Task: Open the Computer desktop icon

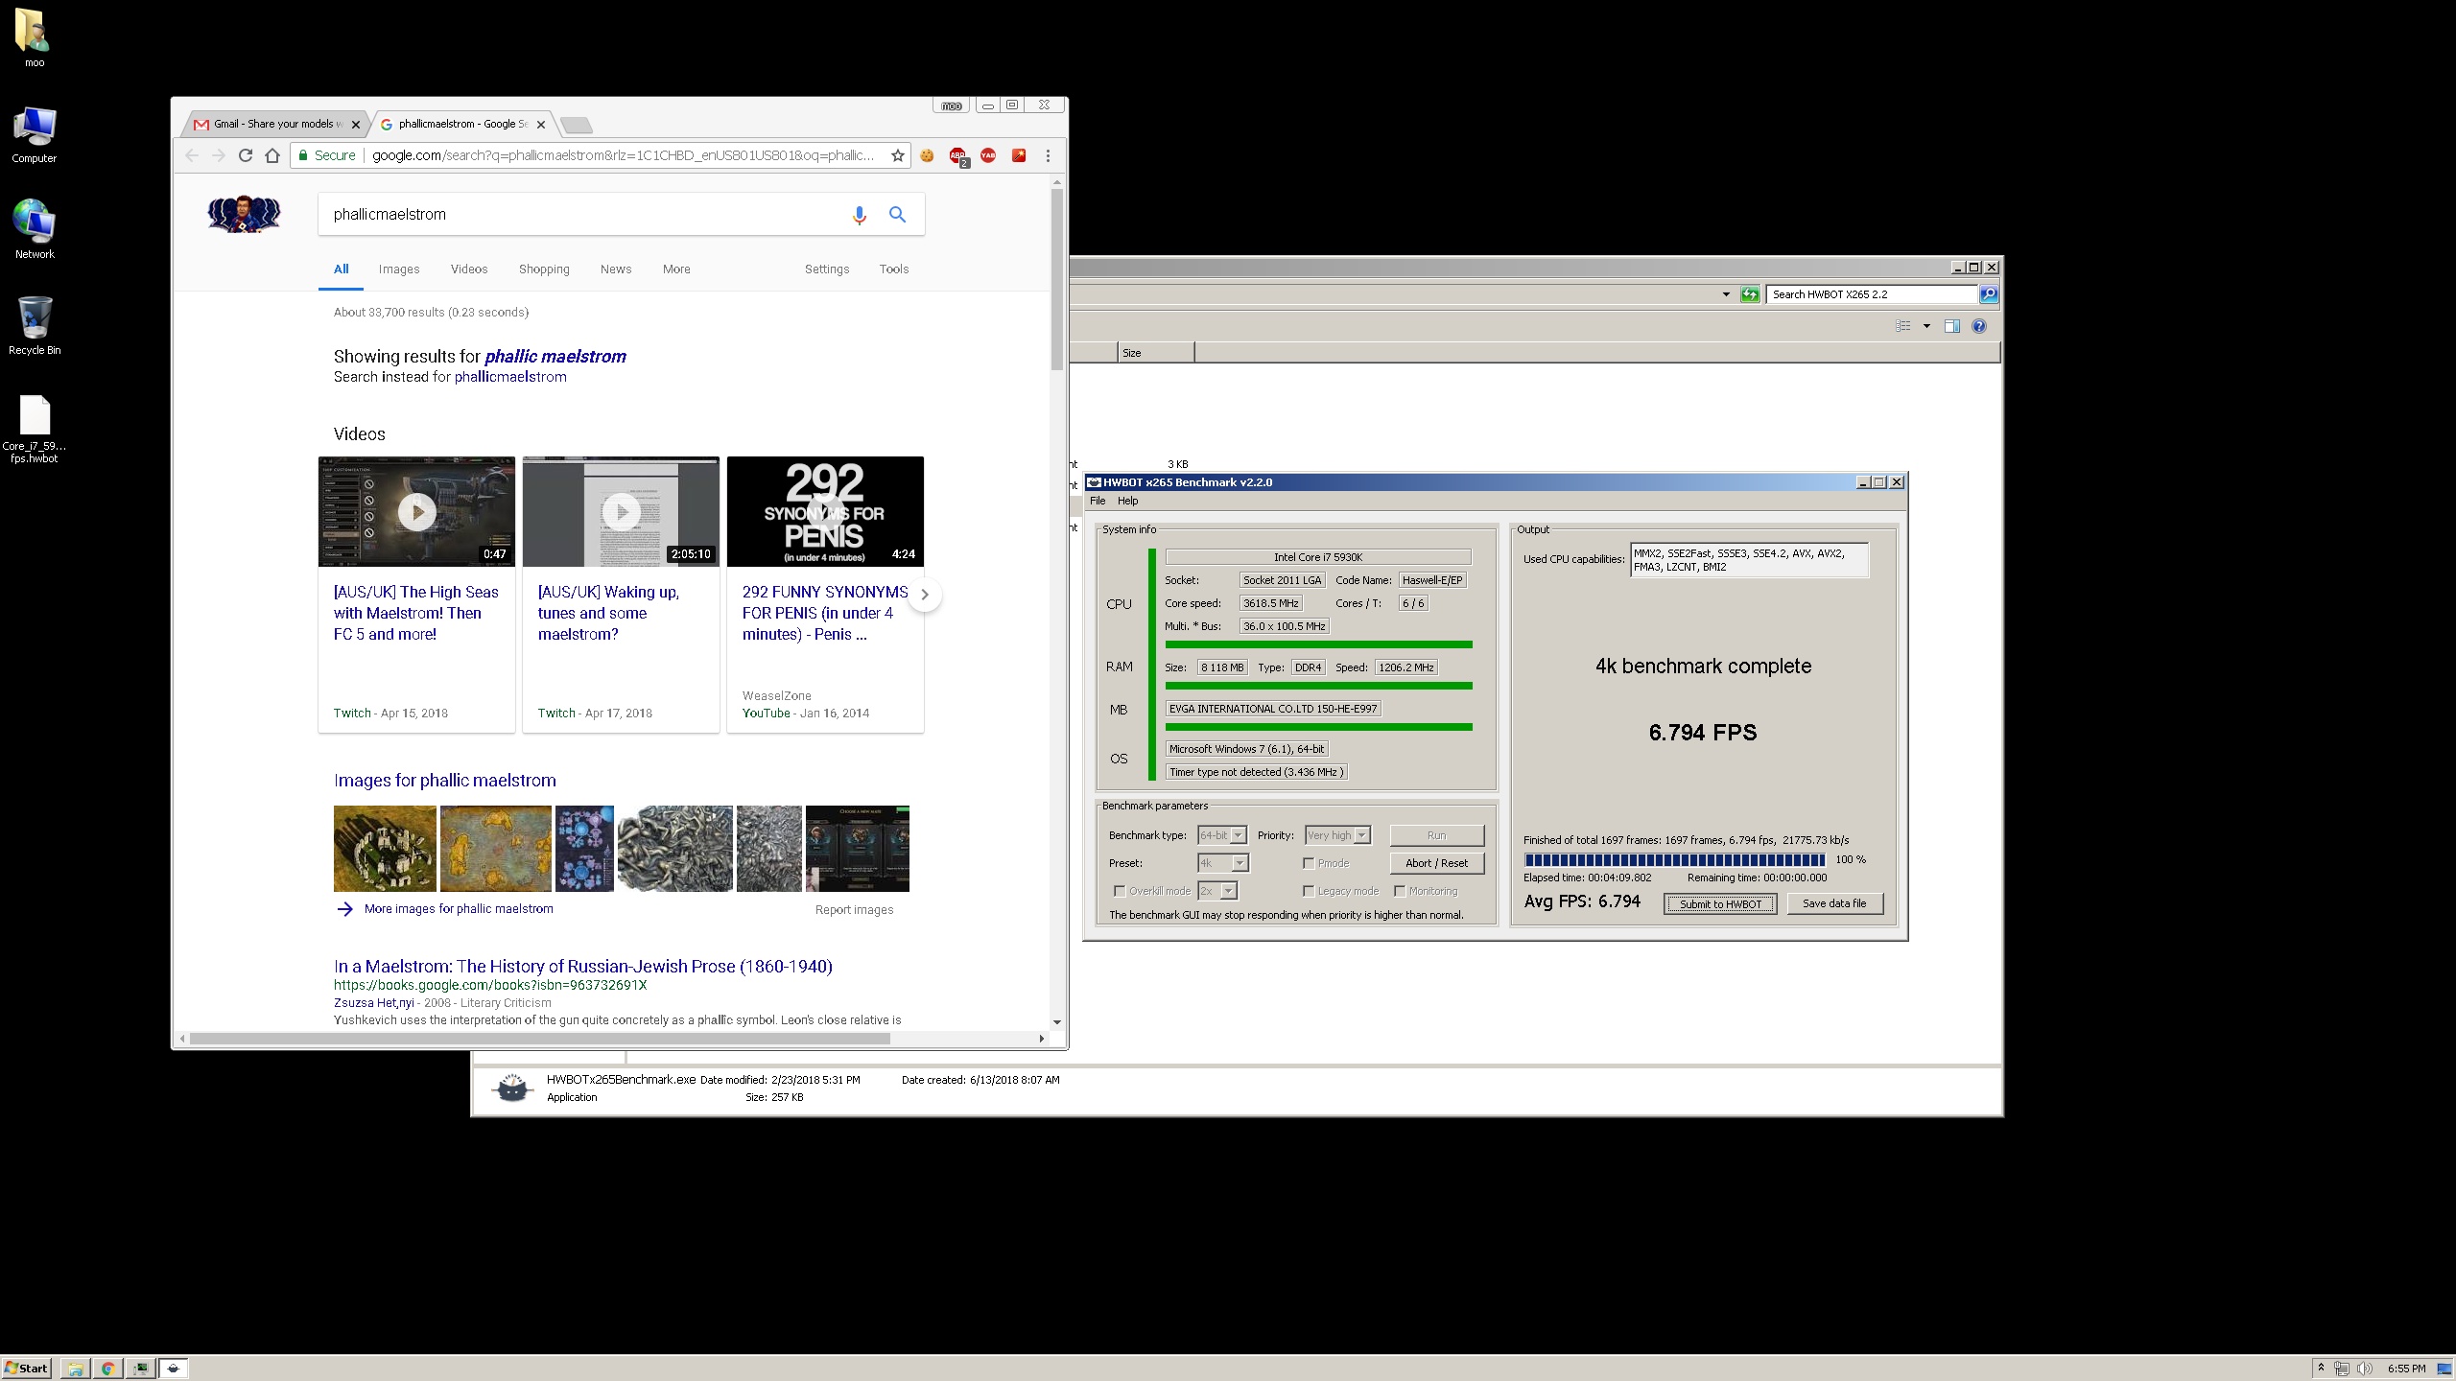Action: point(35,134)
